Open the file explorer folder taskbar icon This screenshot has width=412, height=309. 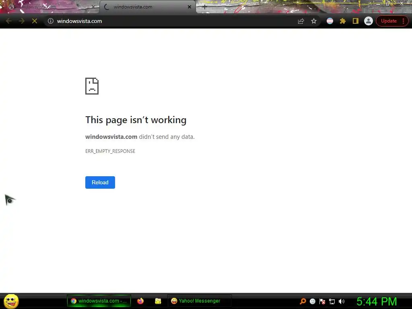[158, 301]
